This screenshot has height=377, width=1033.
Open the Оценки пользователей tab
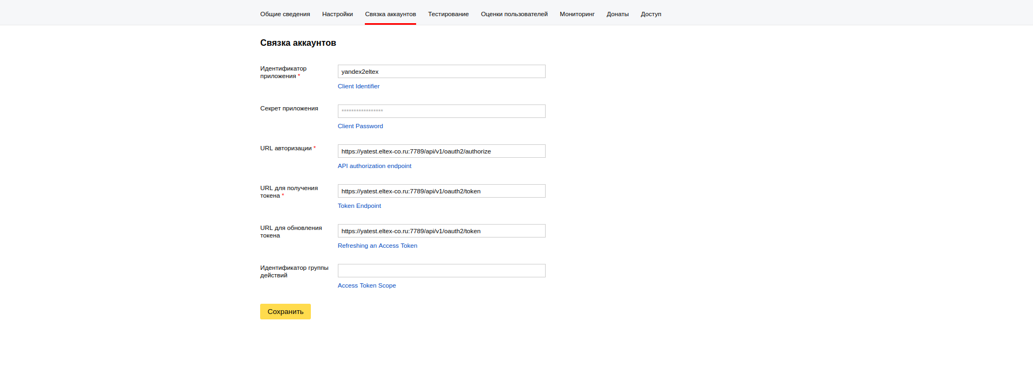[x=514, y=14]
